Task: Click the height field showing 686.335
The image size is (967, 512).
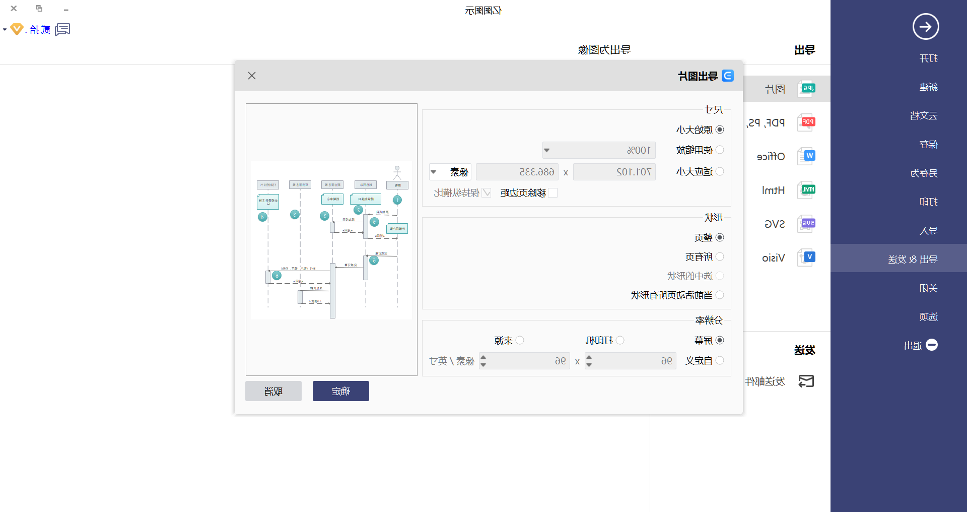Action: pyautogui.click(x=517, y=172)
